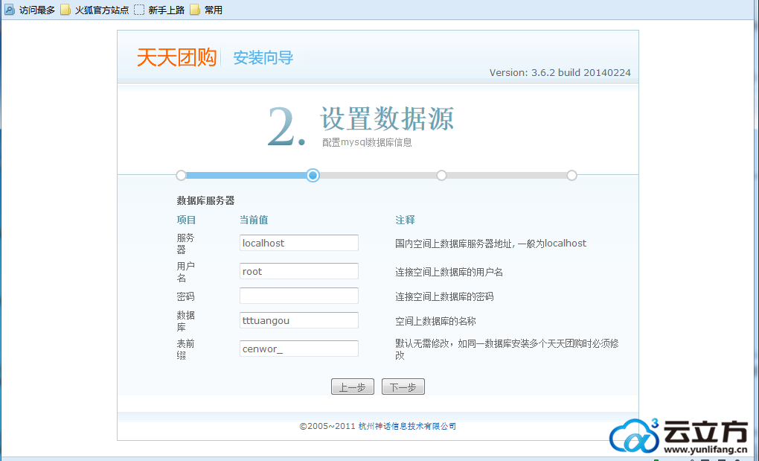Screen dimensions: 759x461
Task: Click the third step circle on progress bar
Action: 441,175
